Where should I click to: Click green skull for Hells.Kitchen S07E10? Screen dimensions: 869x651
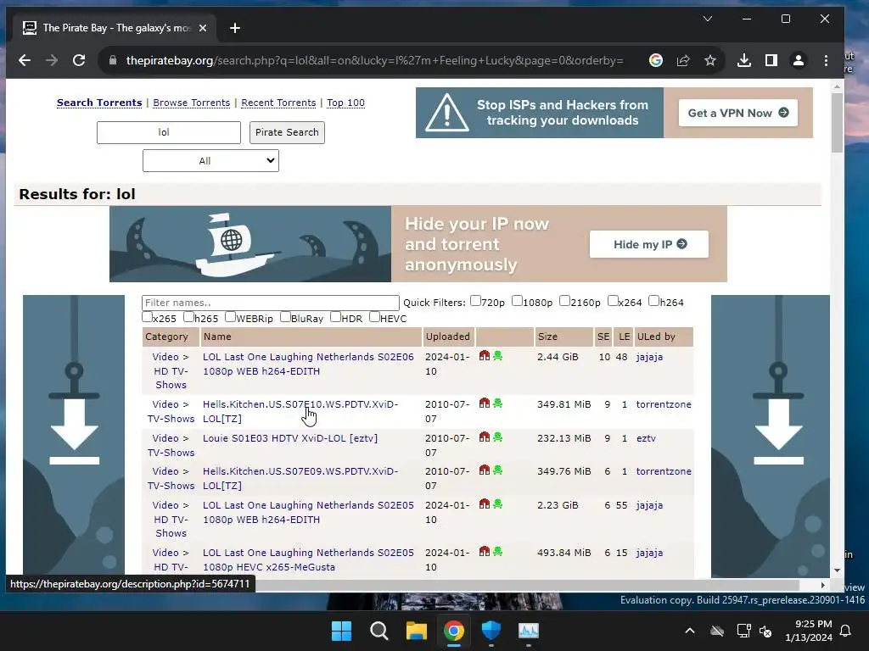pos(497,403)
